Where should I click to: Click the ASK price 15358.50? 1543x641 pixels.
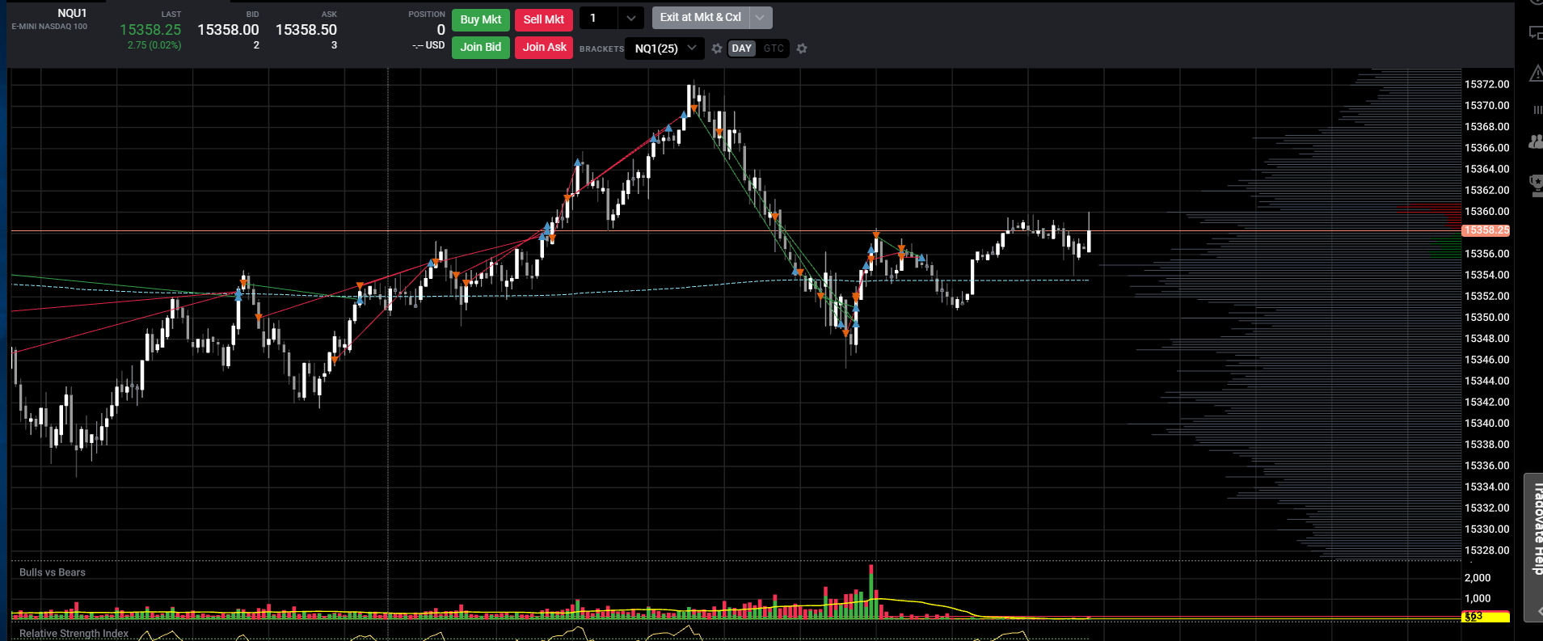306,30
